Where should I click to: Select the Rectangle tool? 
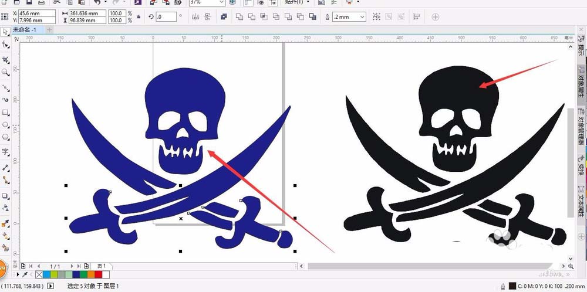coord(6,113)
